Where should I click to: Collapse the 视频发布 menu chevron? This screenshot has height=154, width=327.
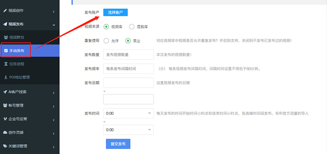pyautogui.click(x=54, y=25)
